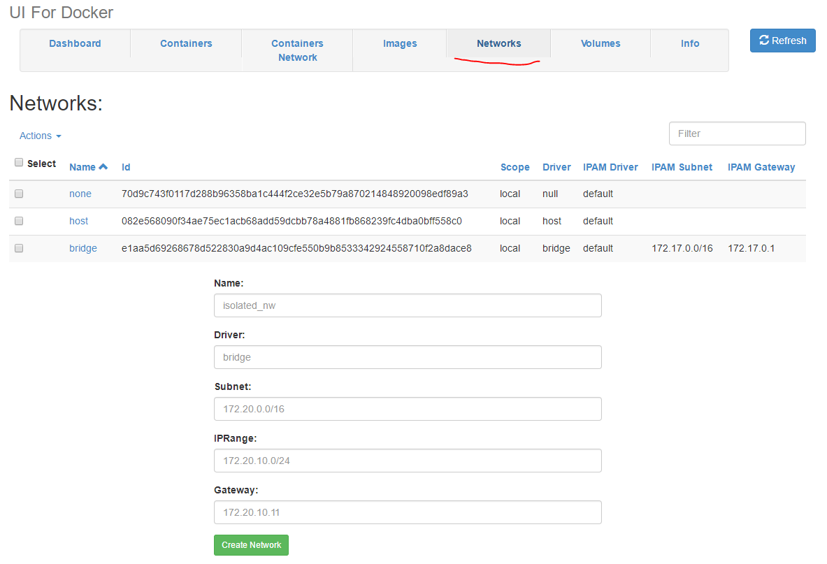827x564 pixels.
Task: Click the Filter input field
Action: pos(738,133)
